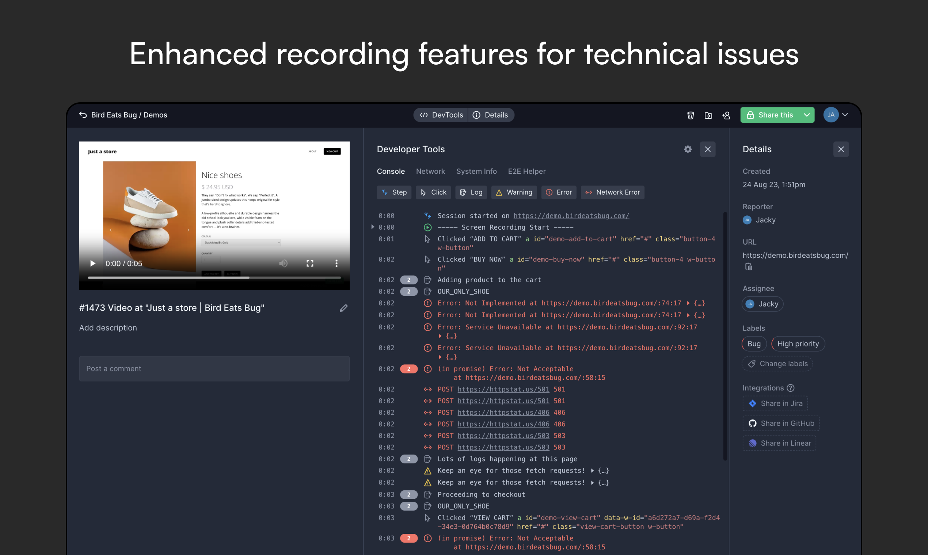Open the Share this dropdown arrow
Screen dimensions: 928x555
pos(807,115)
